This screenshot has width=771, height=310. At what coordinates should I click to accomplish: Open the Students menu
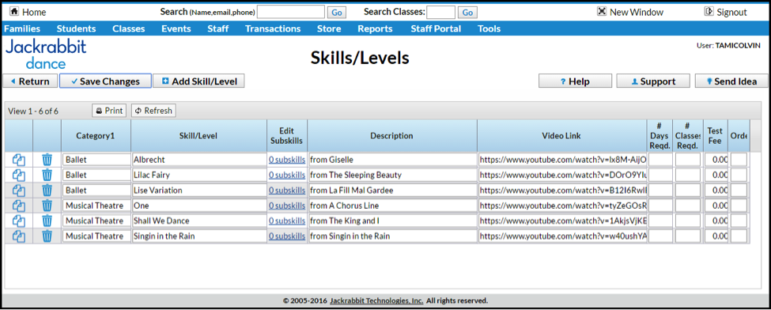pos(76,28)
